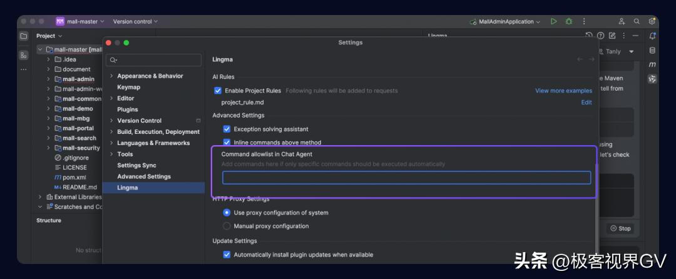Open the Structure tool window icon

click(24, 55)
